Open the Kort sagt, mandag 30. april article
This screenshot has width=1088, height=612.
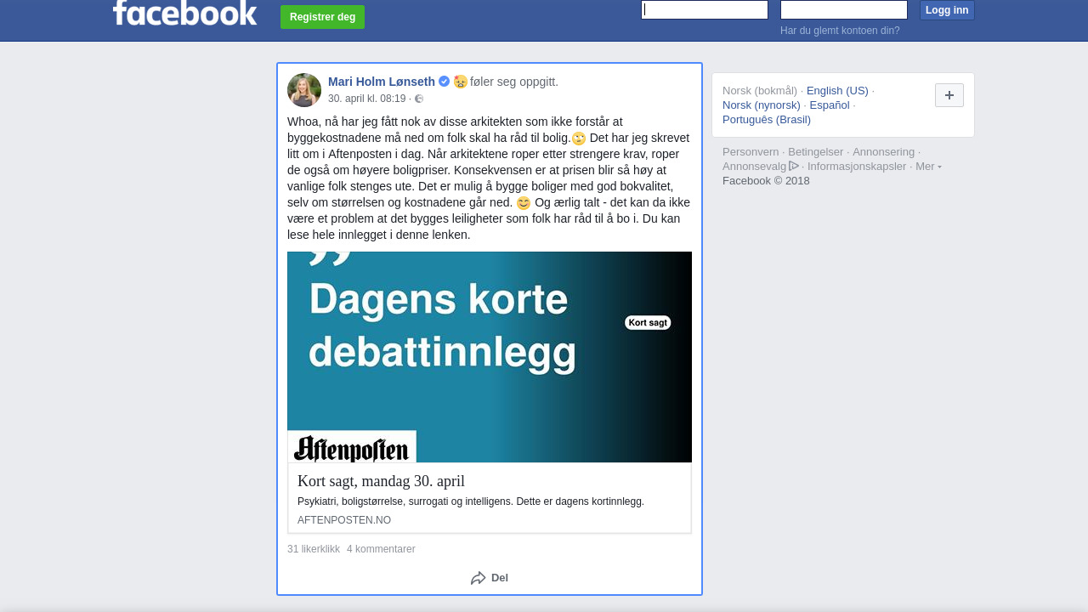point(381,481)
